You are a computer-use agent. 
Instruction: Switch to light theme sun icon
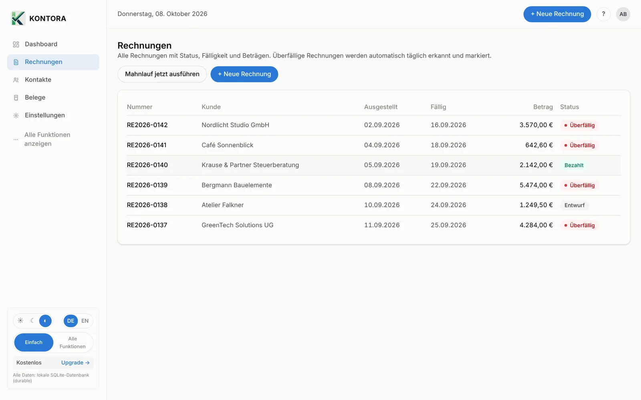(20, 321)
